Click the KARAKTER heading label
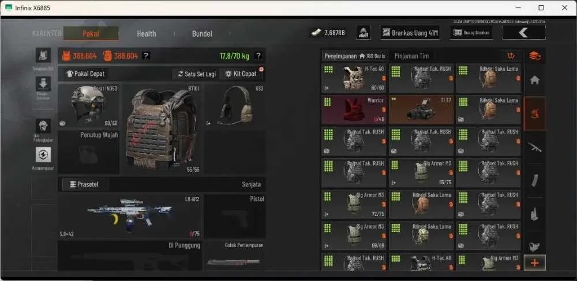The image size is (577, 281). click(x=47, y=33)
